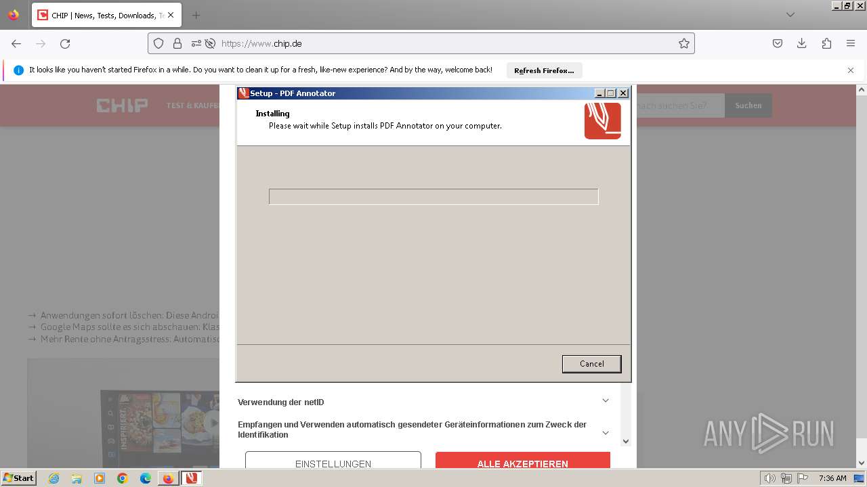Go back in Firefox
The image size is (867, 487).
(x=16, y=43)
